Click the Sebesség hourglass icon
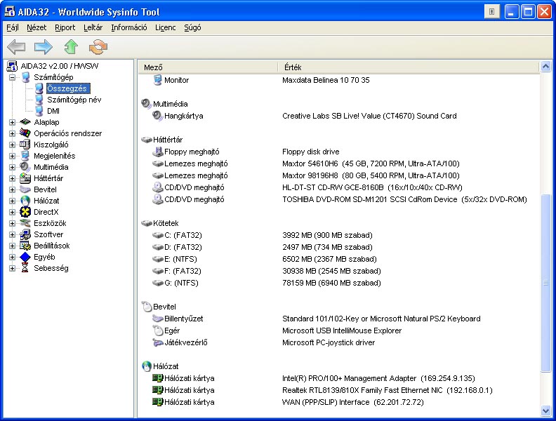The width and height of the screenshot is (556, 421). pyautogui.click(x=25, y=268)
